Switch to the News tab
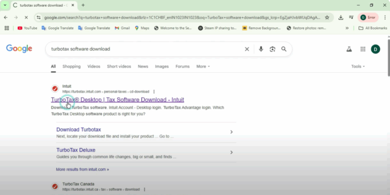390x195 pixels. coord(143,66)
